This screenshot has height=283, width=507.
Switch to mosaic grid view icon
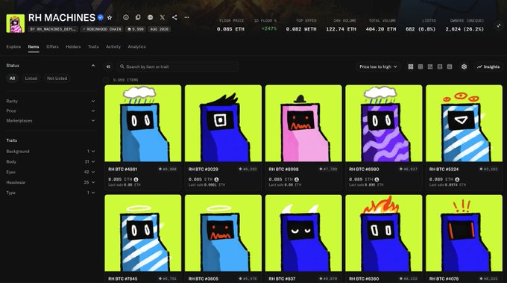point(430,66)
